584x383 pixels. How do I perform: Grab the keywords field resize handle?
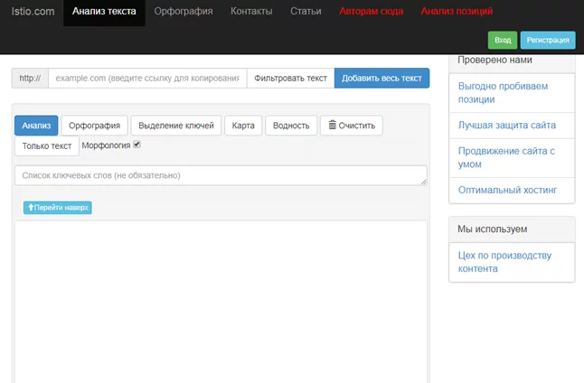tap(424, 182)
